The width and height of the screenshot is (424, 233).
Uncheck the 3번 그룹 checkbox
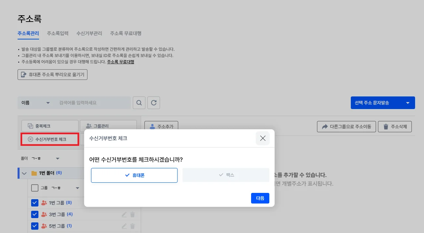click(x=35, y=214)
